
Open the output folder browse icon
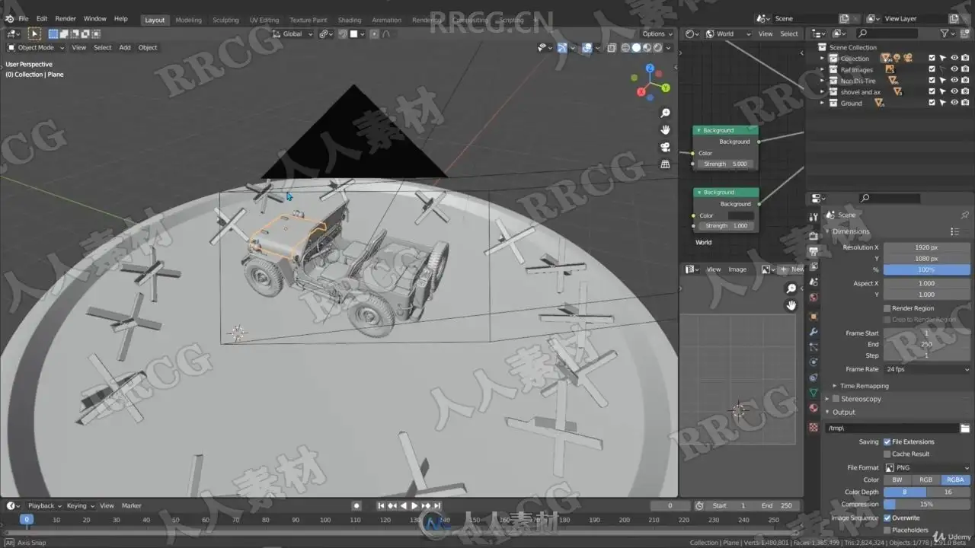tap(964, 429)
